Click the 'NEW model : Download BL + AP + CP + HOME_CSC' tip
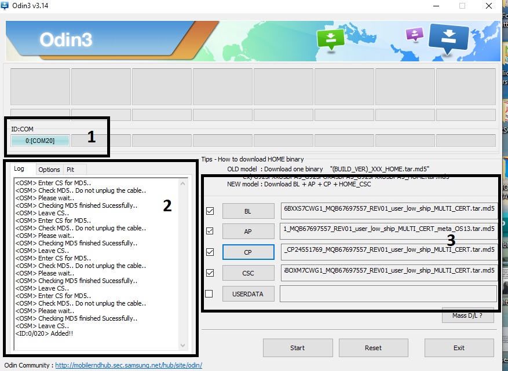 [299, 184]
